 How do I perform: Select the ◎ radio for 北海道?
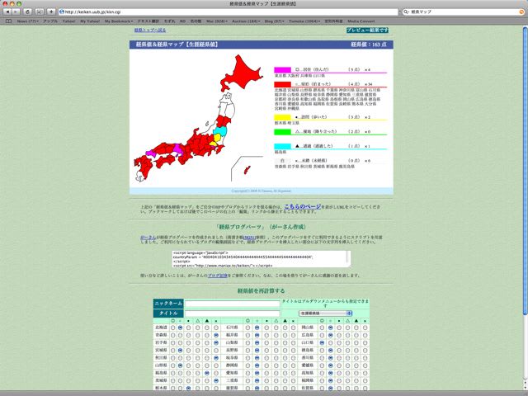(x=172, y=328)
